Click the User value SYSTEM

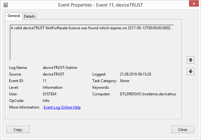point(50,94)
